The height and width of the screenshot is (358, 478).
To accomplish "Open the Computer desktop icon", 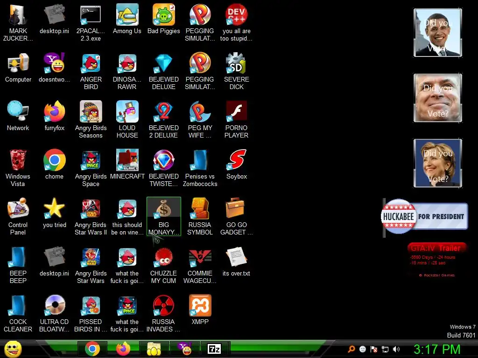I will (x=18, y=68).
